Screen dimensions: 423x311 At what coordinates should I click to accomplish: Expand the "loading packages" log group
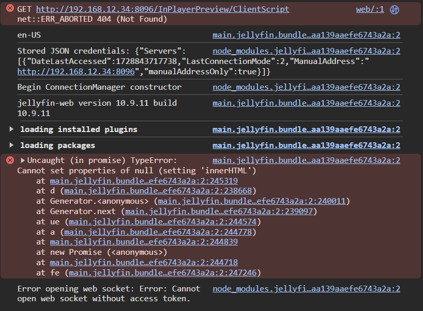[12, 145]
